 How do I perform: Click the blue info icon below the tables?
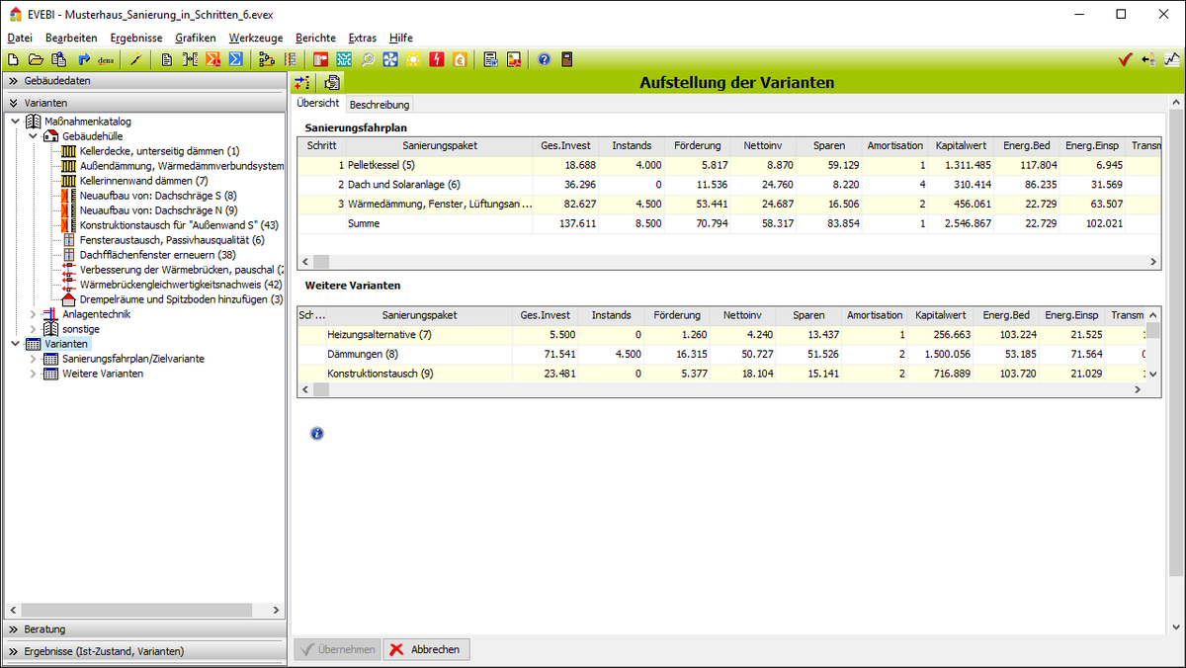pyautogui.click(x=316, y=433)
